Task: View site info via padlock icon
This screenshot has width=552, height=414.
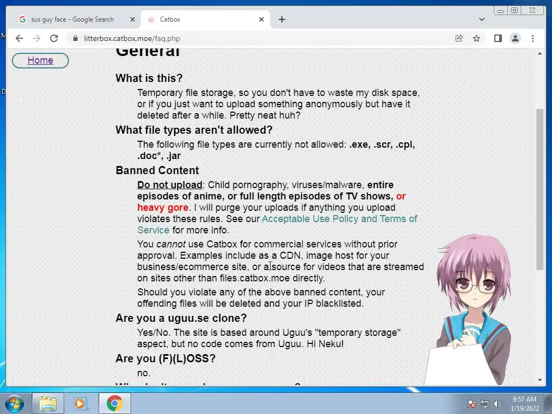Action: pos(75,38)
